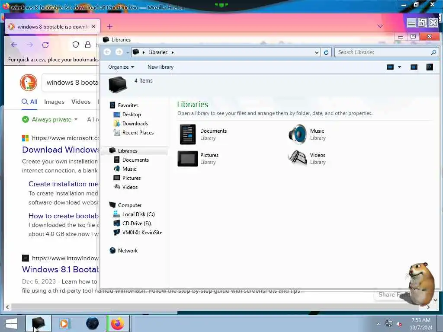The image size is (443, 332).
Task: Switch to Firefox from taskbar
Action: (118, 323)
